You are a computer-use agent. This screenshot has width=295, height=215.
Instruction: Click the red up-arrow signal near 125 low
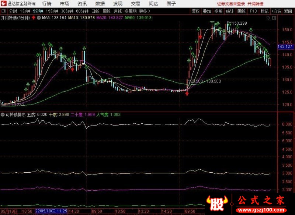coord(187,94)
